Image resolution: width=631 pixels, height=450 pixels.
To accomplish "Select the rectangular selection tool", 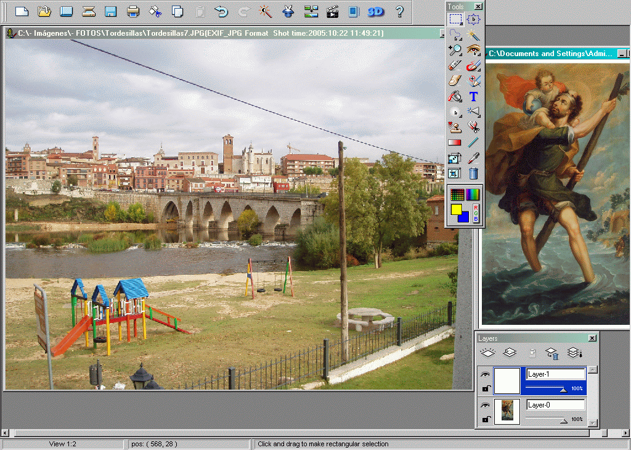I will coord(456,18).
